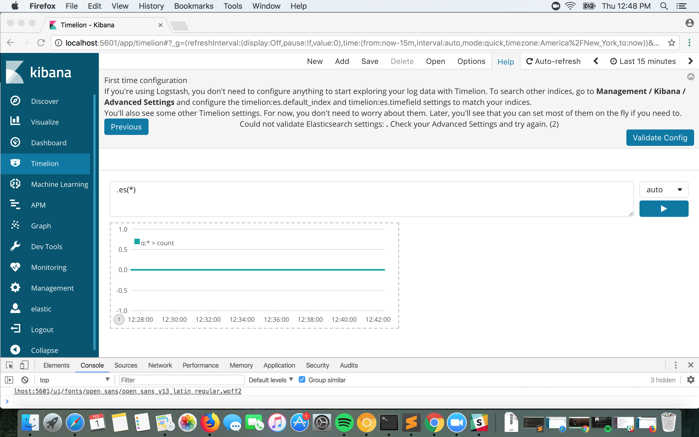Enable the Group similar console option
699x437 pixels.
(x=302, y=379)
